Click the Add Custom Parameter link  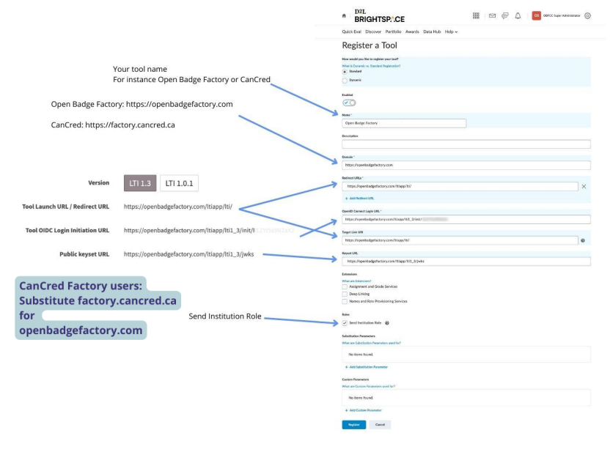tap(364, 410)
